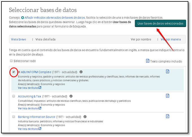
Task: Click Usar bases de datos seleccionadas button
Action: 160,23
